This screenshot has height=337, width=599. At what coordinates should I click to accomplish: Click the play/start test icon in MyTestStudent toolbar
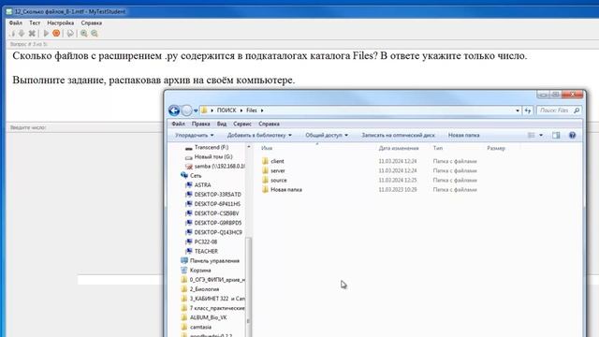46,34
